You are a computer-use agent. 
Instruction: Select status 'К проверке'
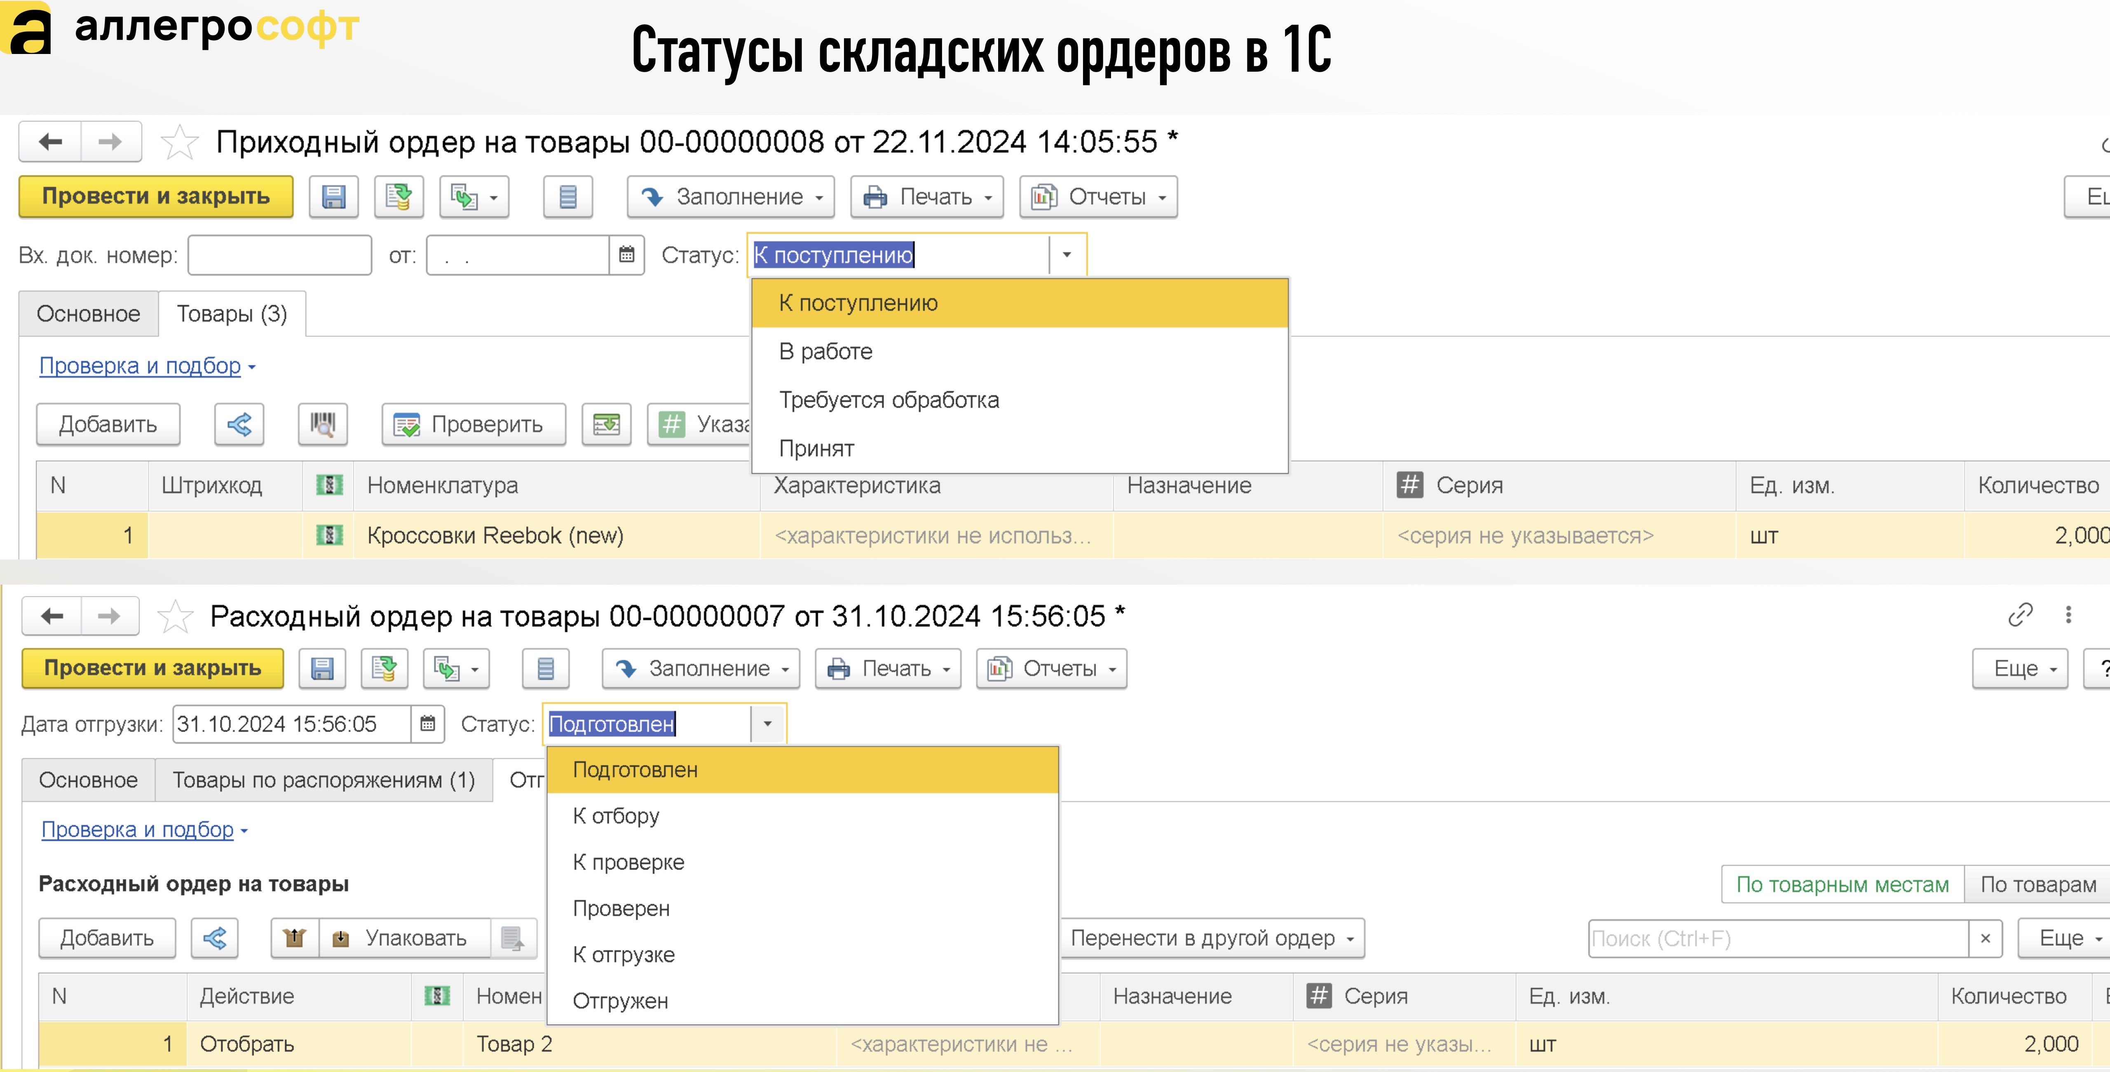(803, 862)
